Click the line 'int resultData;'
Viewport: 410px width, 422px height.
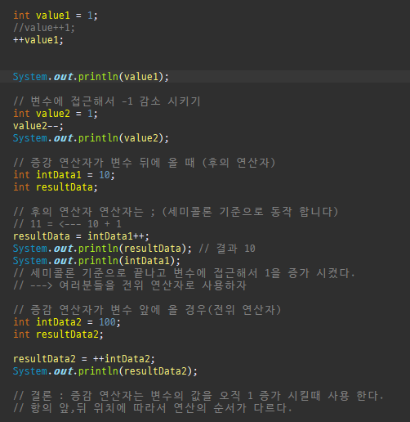tap(56, 187)
